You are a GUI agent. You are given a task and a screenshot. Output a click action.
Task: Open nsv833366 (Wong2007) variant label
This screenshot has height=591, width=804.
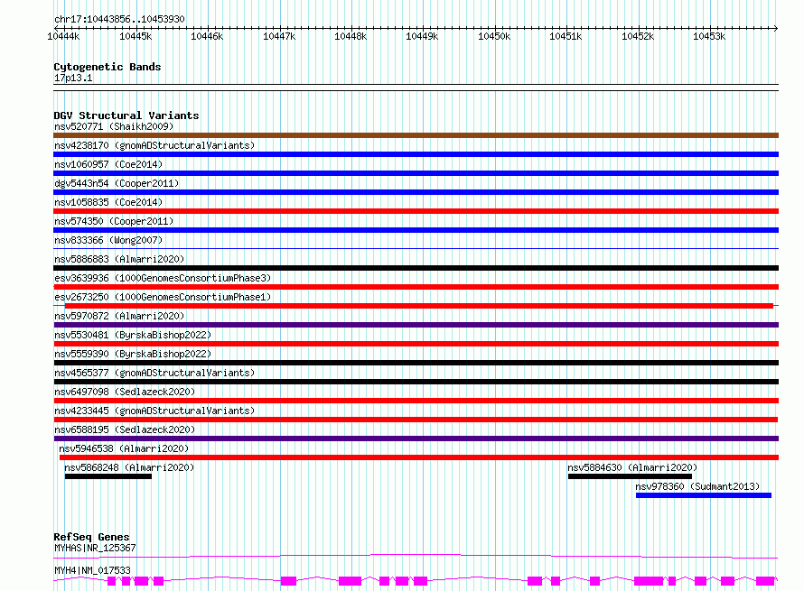pos(108,240)
